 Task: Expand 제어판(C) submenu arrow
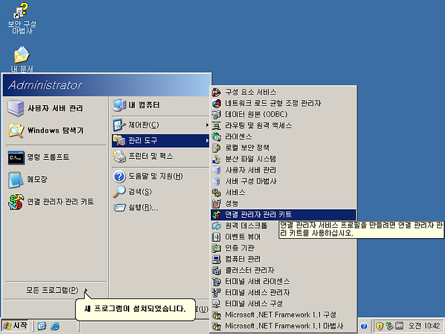(207, 125)
